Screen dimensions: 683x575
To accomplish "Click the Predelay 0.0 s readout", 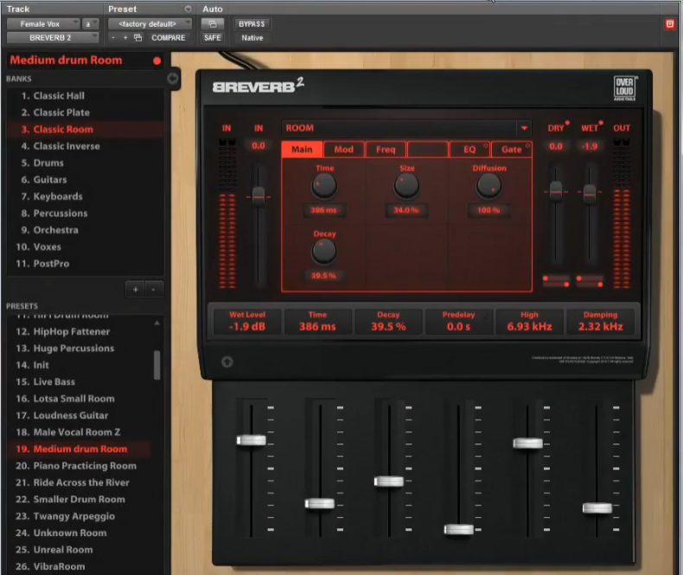I will point(459,322).
